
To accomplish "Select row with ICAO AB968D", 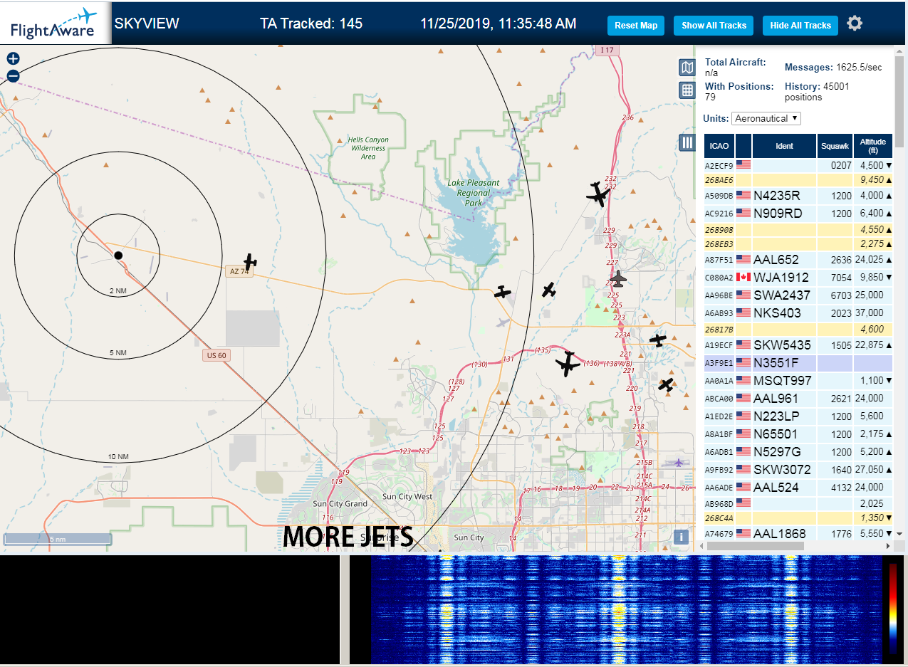I will click(x=798, y=504).
